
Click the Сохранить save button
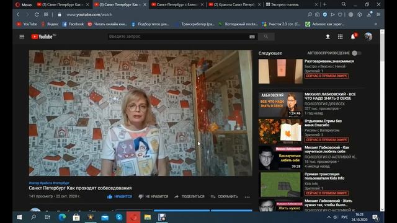(225, 196)
